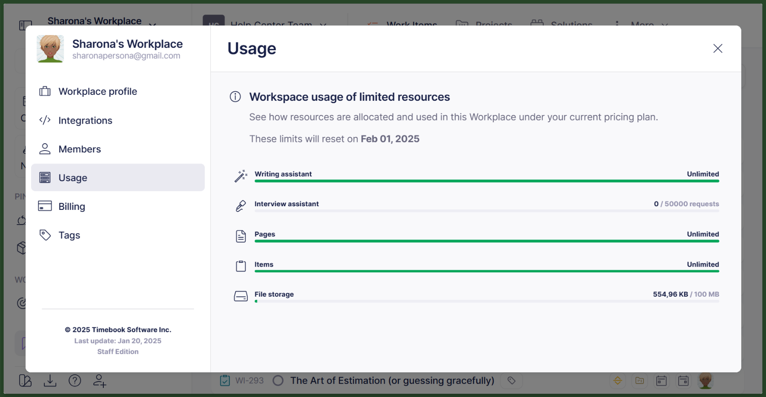Expand the Sharona's Workplace dropdown chevron
Viewport: 766px width, 397px height.
click(152, 24)
